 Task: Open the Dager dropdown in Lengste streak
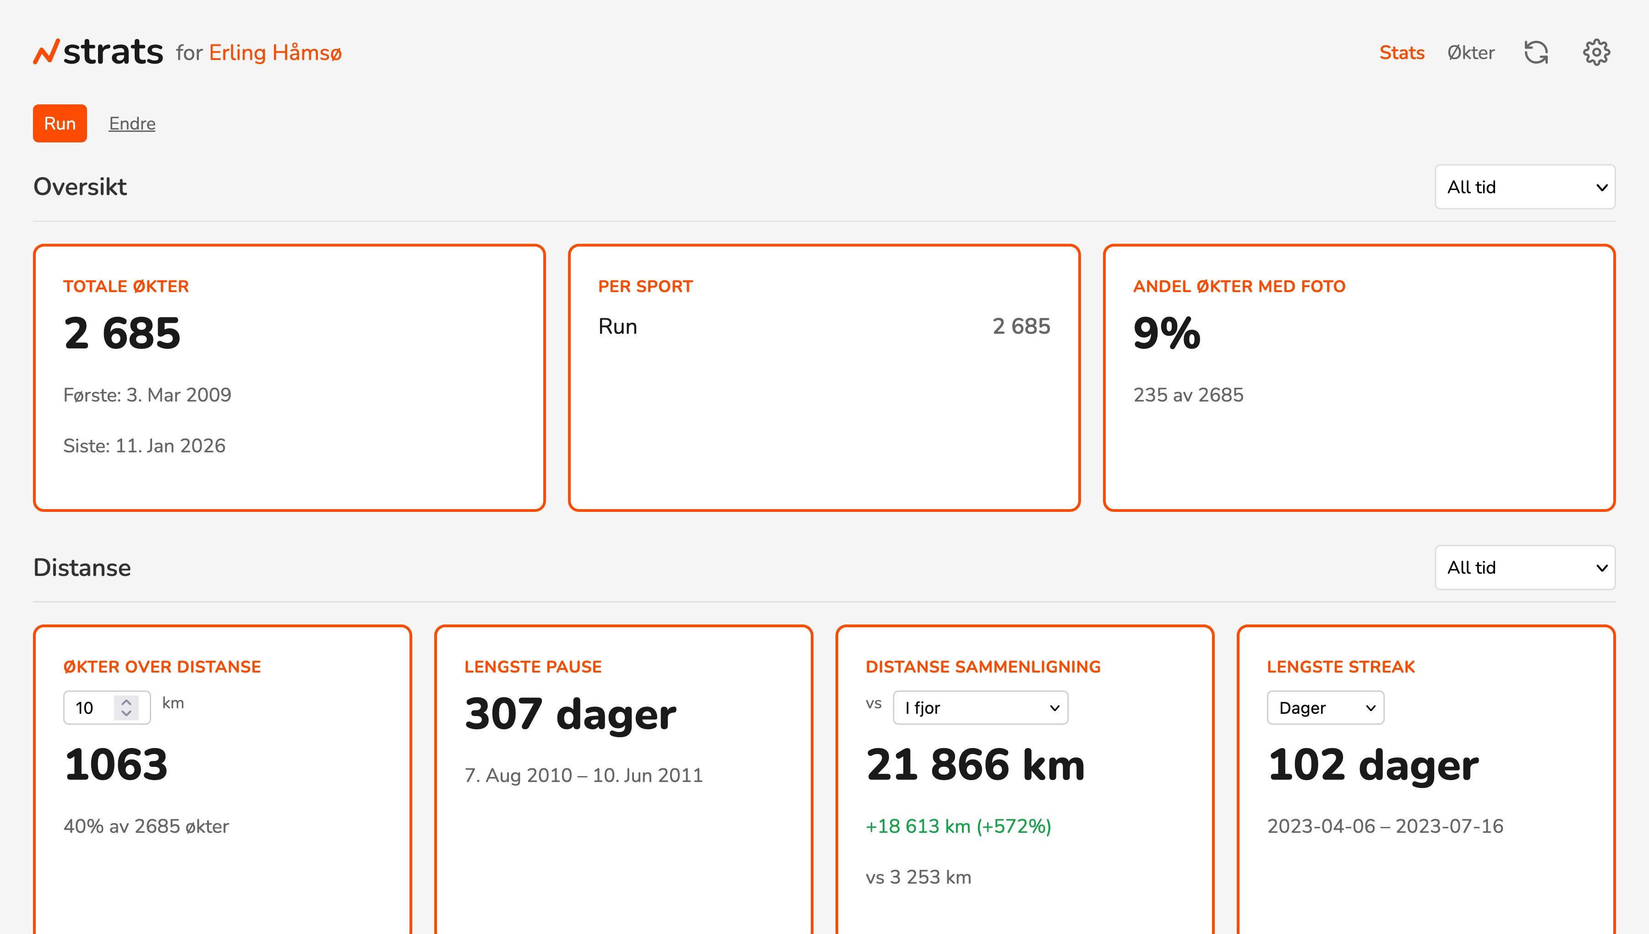tap(1325, 707)
